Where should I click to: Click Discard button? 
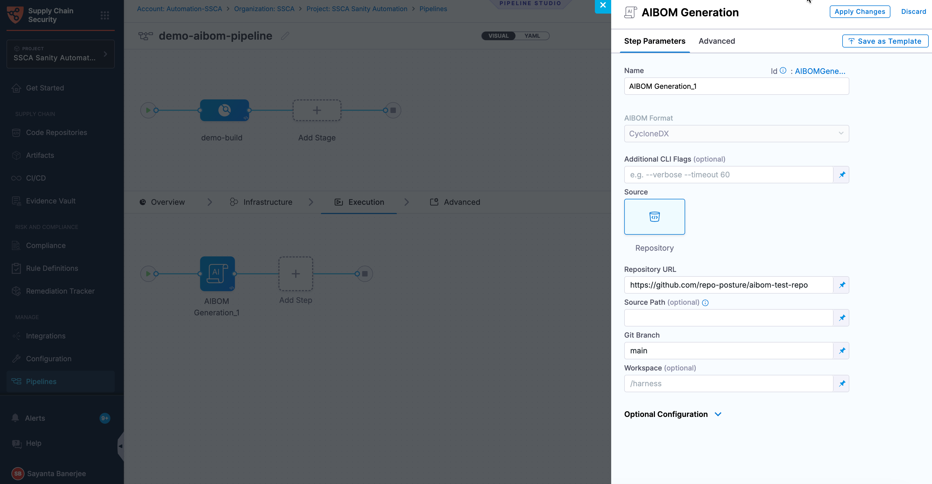(x=913, y=12)
